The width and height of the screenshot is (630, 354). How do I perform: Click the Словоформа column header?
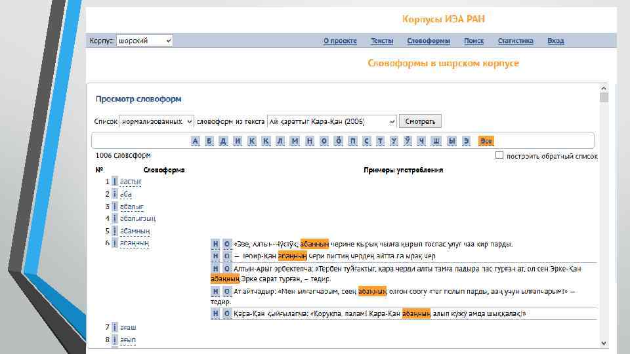[164, 170]
